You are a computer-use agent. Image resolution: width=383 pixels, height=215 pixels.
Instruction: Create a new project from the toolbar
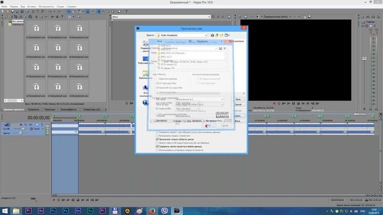click(2, 11)
